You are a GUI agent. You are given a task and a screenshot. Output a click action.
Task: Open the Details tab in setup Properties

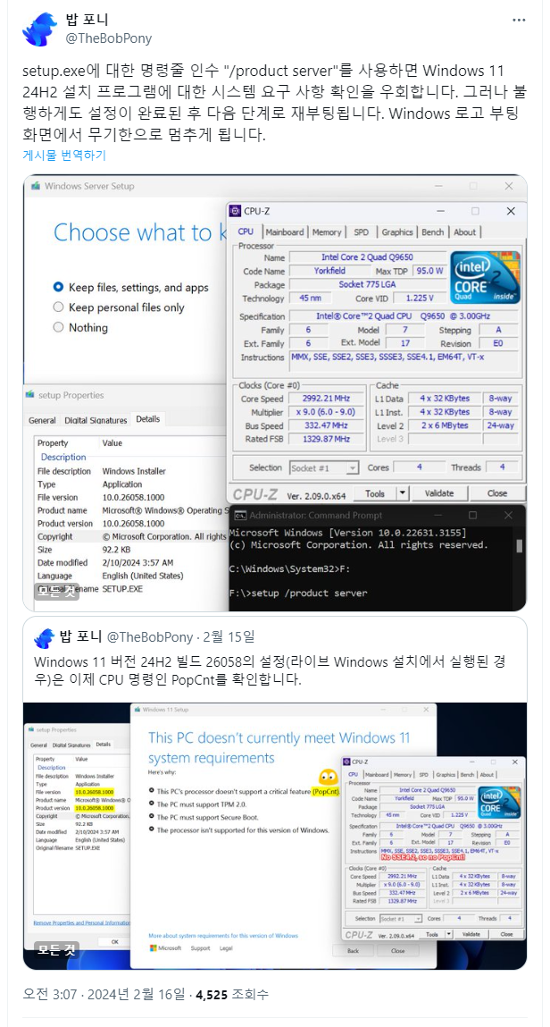pyautogui.click(x=147, y=418)
